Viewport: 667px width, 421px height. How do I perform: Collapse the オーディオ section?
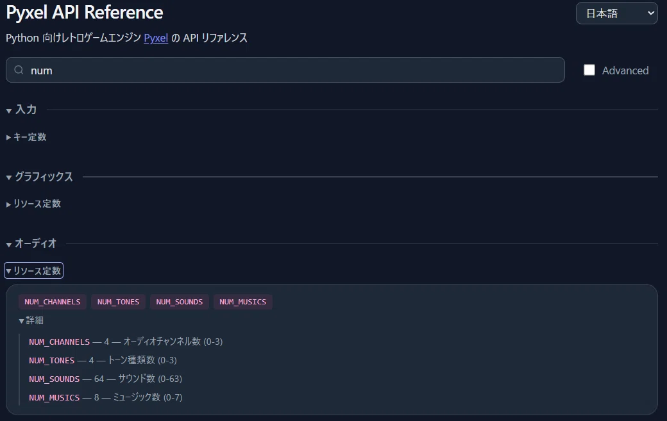[31, 244]
